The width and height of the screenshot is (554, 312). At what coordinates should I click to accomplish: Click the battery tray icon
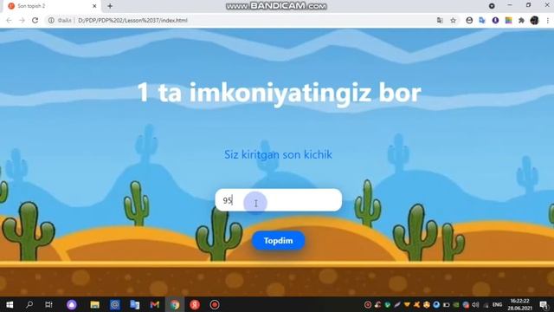pos(447,304)
